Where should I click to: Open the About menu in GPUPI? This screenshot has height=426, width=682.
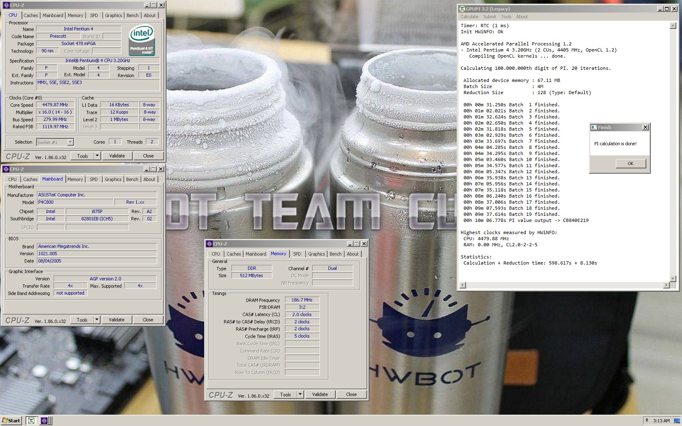[522, 17]
